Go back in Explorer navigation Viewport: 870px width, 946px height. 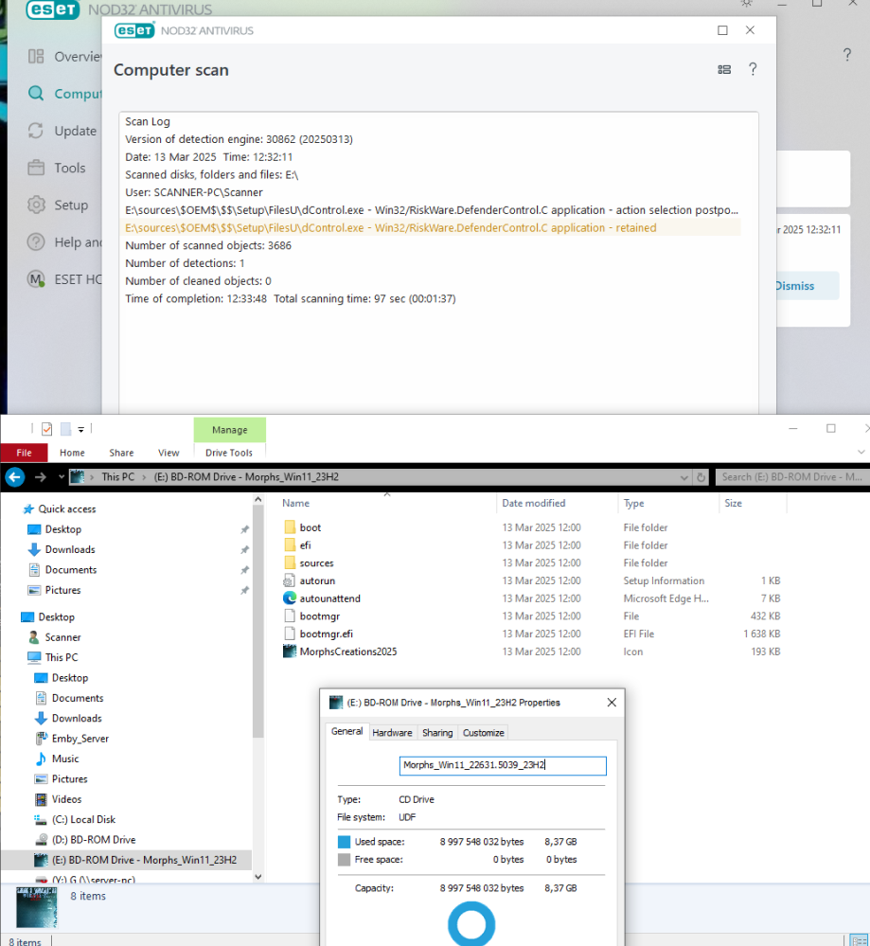[x=15, y=477]
